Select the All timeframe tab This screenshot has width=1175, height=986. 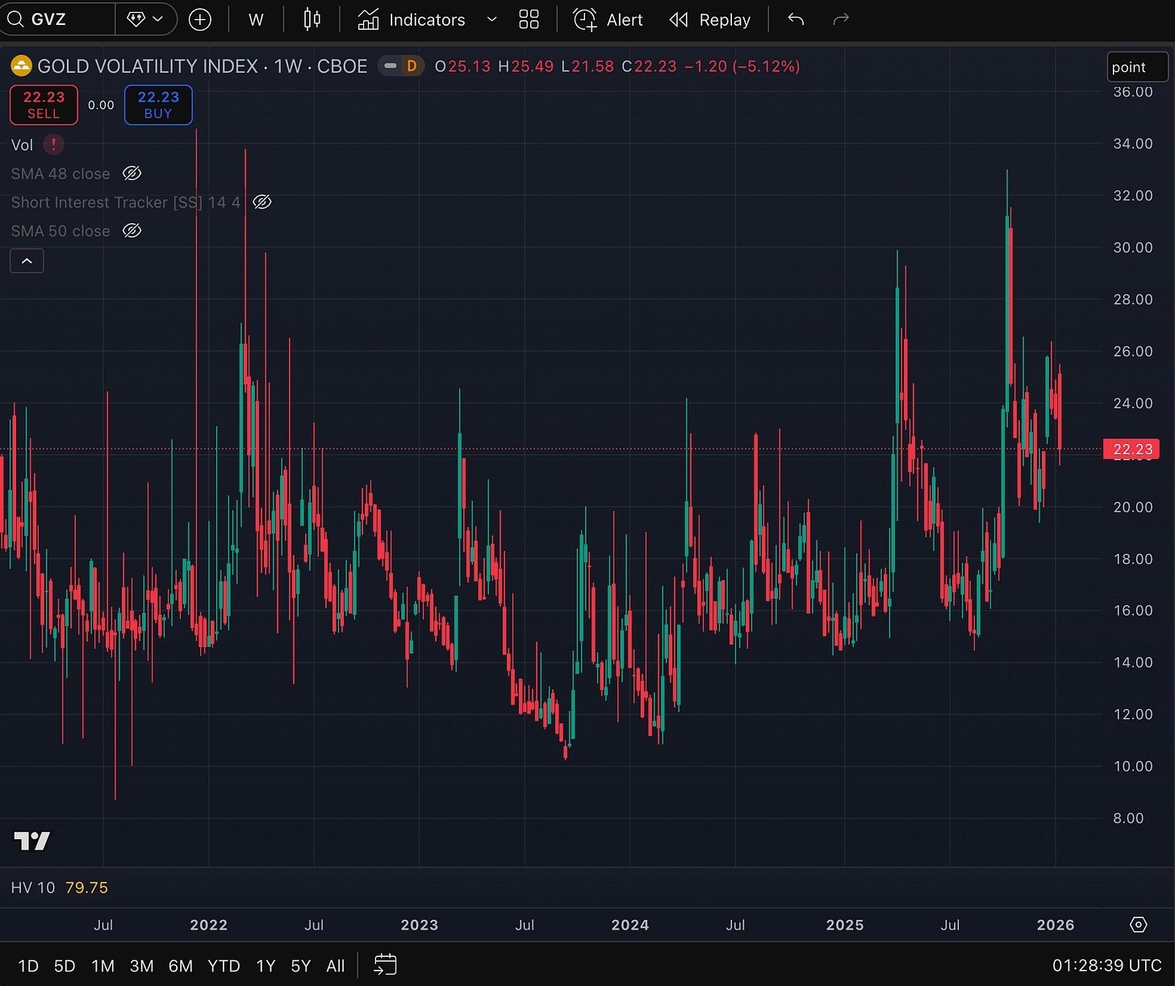coord(335,965)
